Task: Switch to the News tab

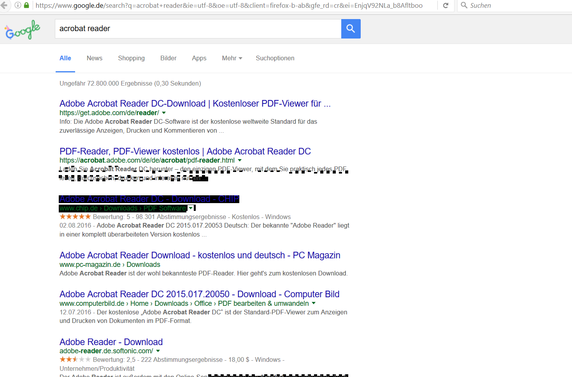Action: [95, 58]
